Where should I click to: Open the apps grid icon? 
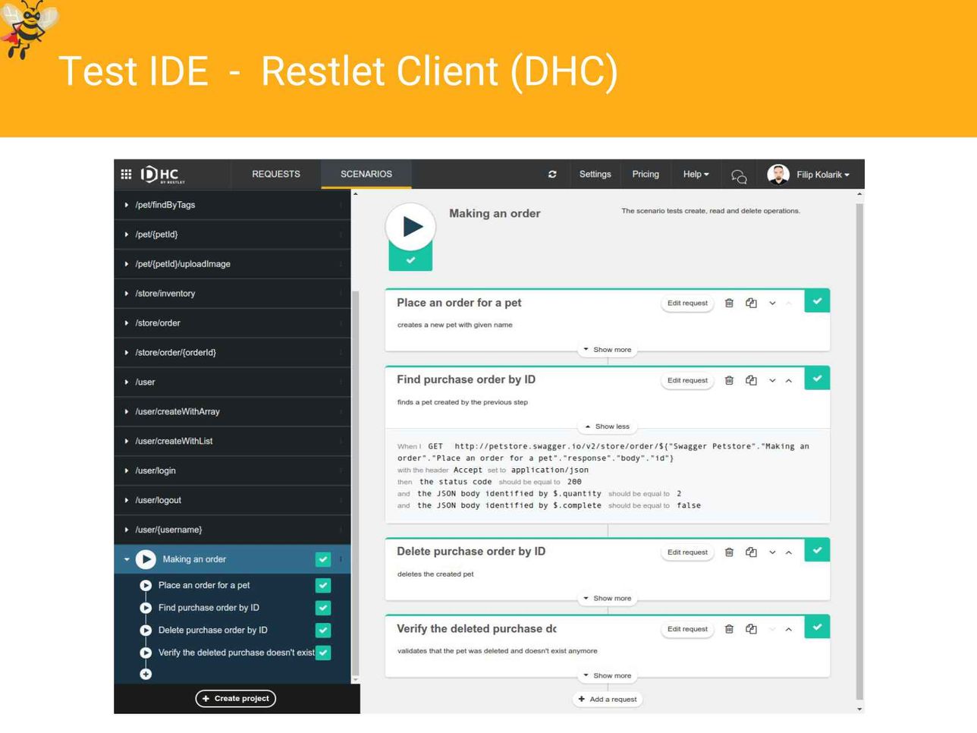coord(126,174)
